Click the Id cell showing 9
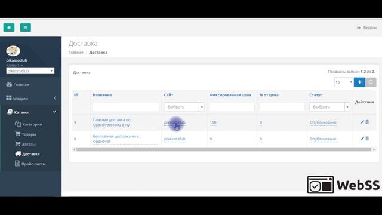 tap(75, 122)
